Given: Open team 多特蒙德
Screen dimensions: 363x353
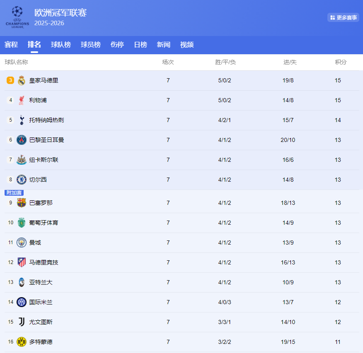Looking at the screenshot, I should [41, 342].
